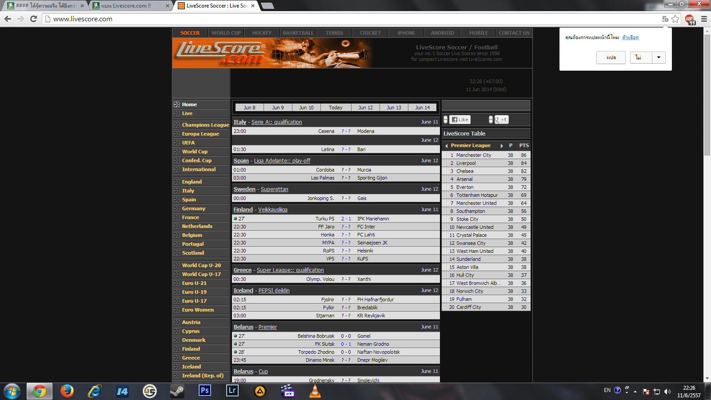
Task: Click the page vertical scrollbar
Action: [707, 95]
